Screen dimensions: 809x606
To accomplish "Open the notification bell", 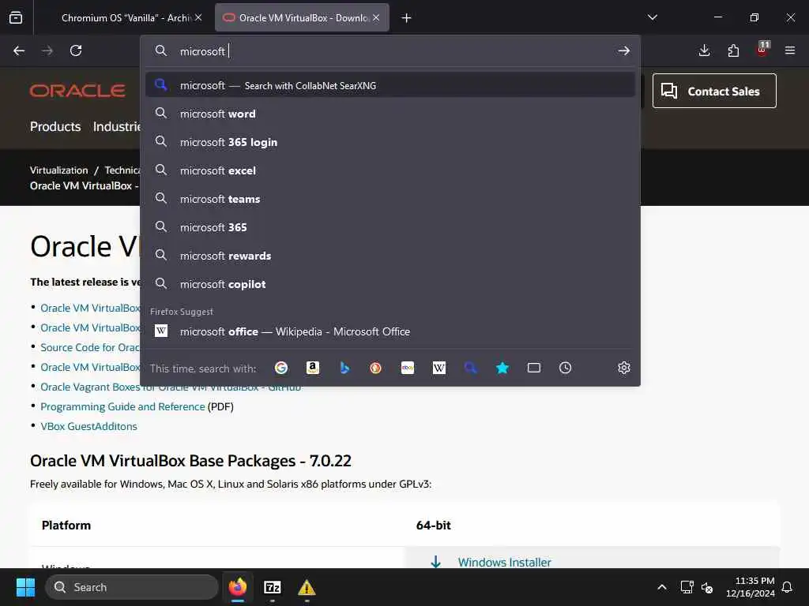I will click(787, 587).
